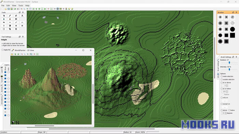The image size is (239, 134).
Task: Check the 'below' degrees checkbox
Action: pos(229,110)
